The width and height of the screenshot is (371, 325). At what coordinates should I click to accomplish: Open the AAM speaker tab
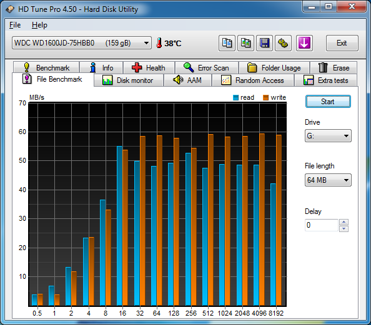click(187, 80)
